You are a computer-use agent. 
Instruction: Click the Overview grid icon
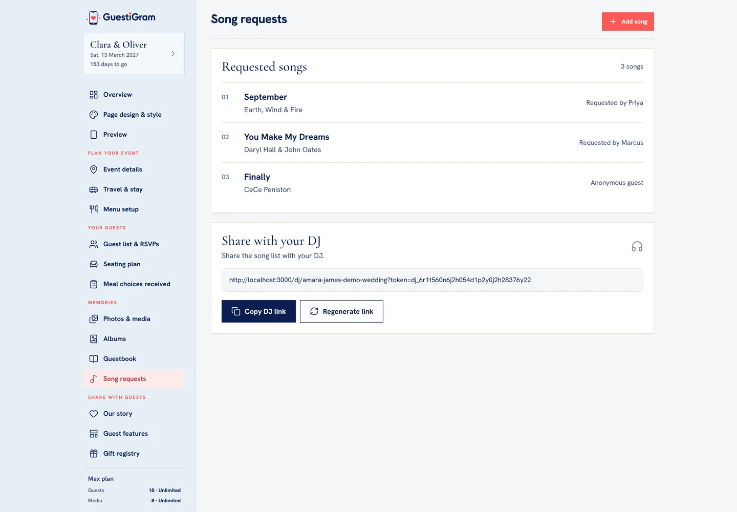(x=94, y=95)
